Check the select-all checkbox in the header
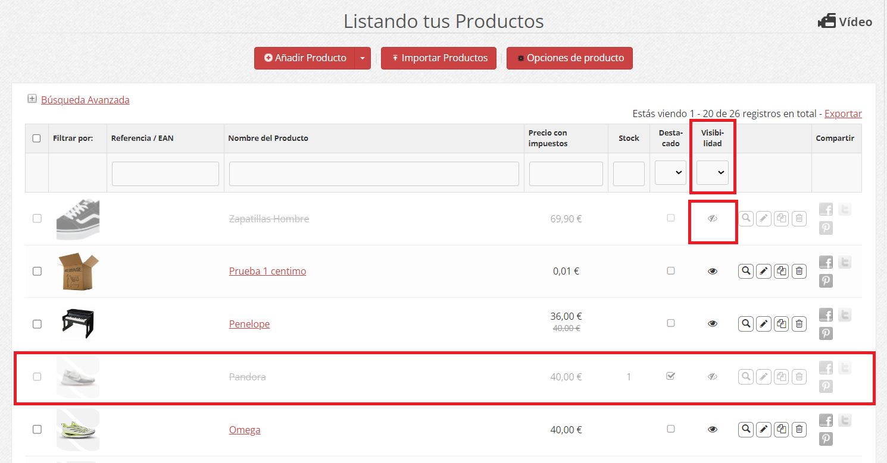 [36, 138]
